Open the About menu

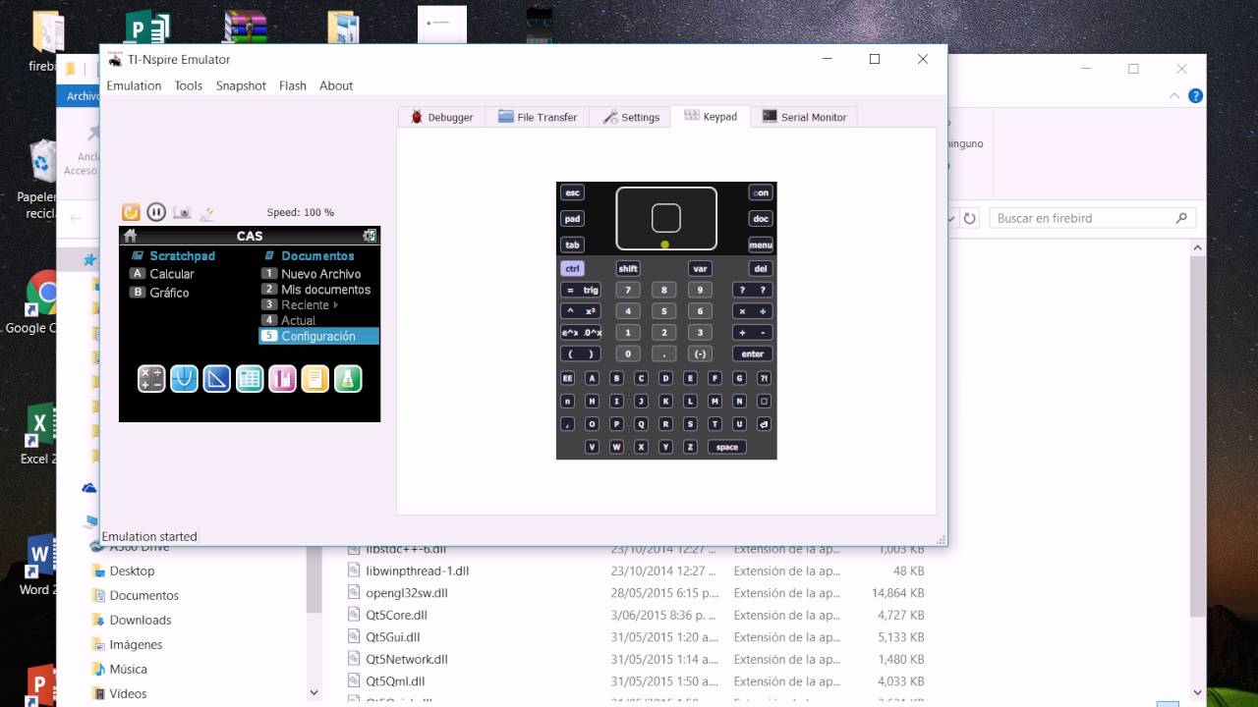(x=336, y=85)
